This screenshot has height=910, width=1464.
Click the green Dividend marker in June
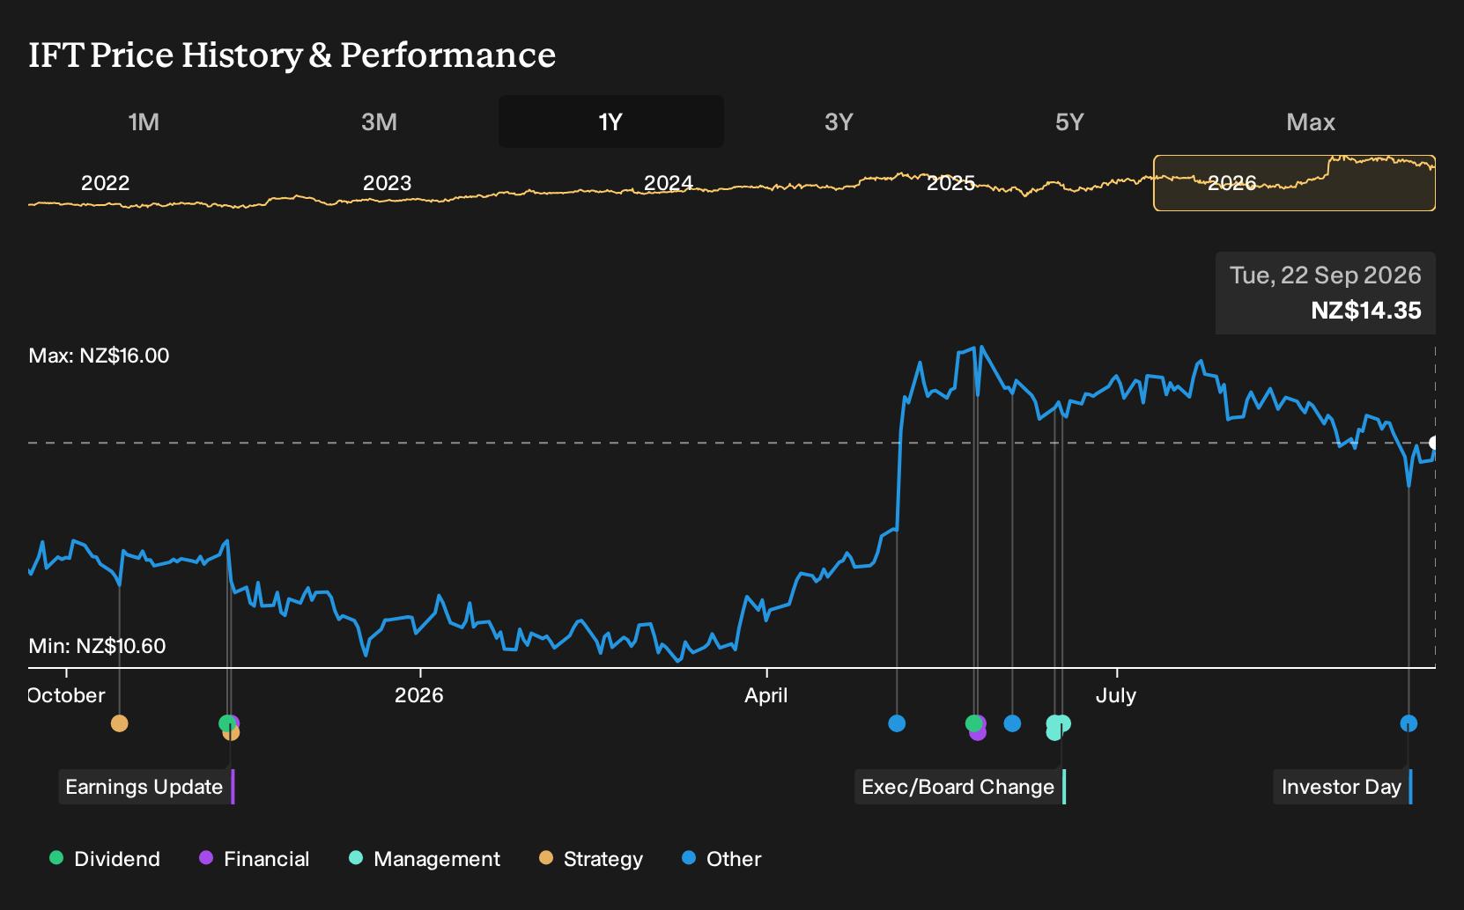[973, 723]
